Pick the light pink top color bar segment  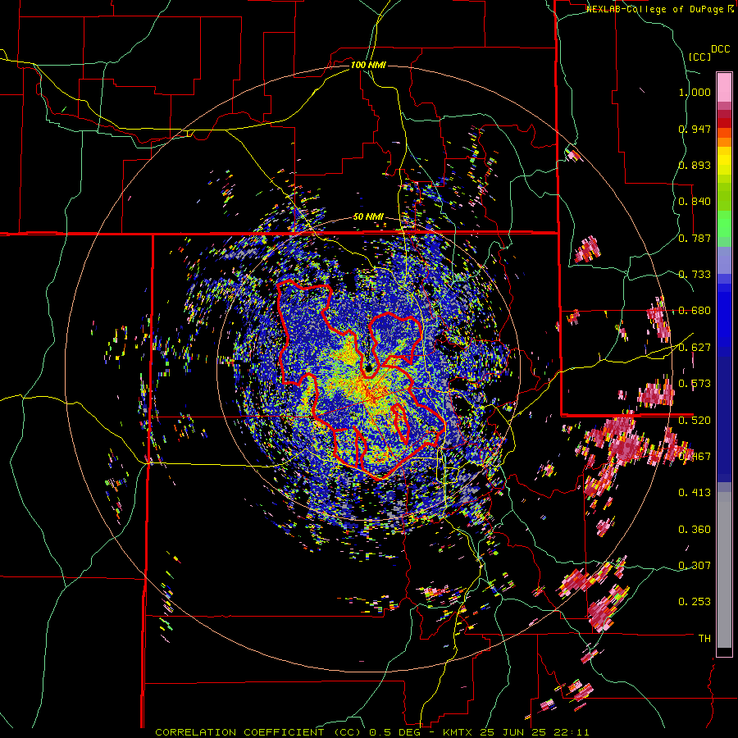coord(724,87)
